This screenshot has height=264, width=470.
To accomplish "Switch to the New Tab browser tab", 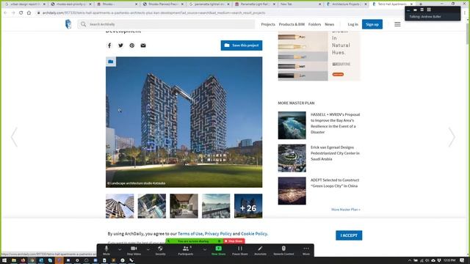I will (300, 4).
